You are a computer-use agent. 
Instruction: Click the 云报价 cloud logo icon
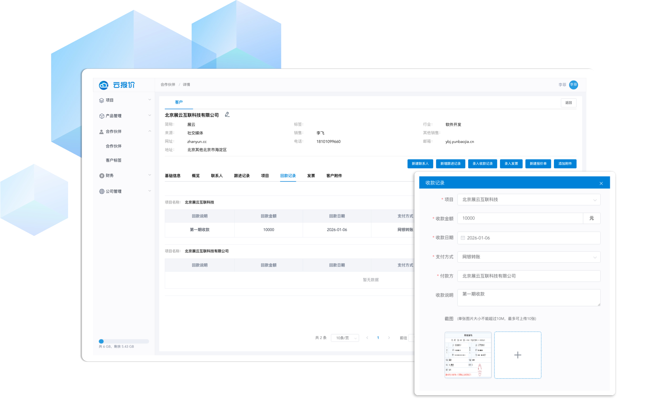click(x=104, y=85)
